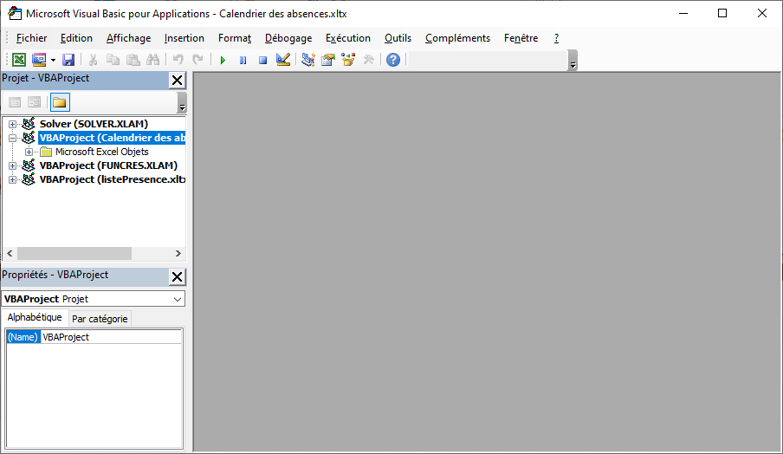Image resolution: width=783 pixels, height=454 pixels.
Task: Switch to the Par catégorie tab
Action: pyautogui.click(x=100, y=319)
